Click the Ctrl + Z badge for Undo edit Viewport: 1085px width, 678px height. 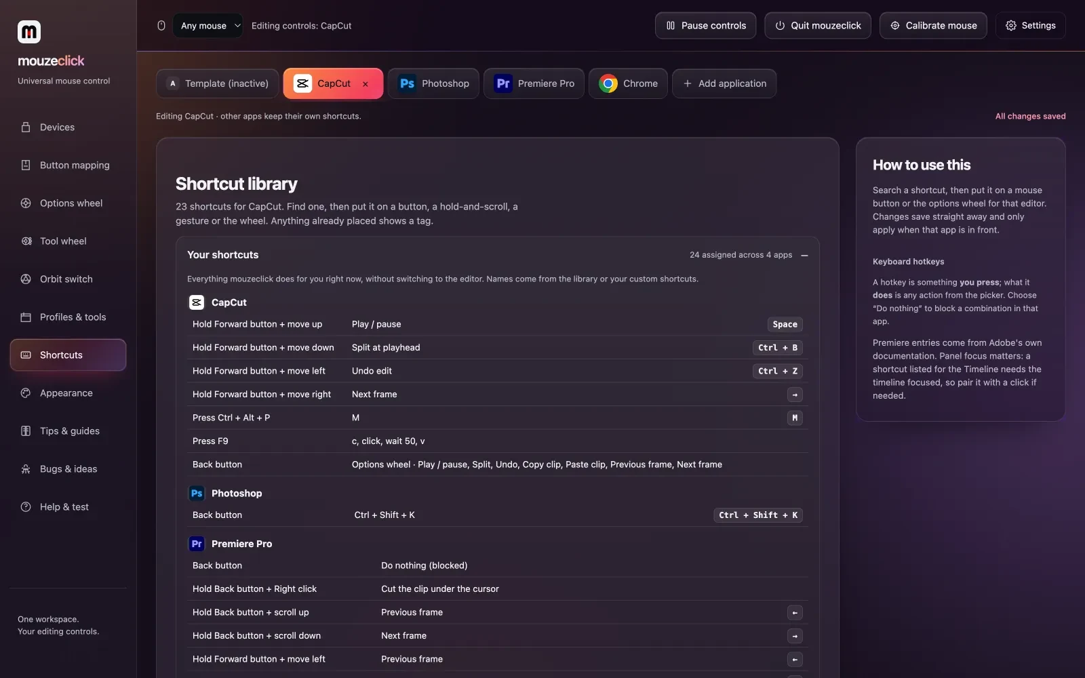click(778, 372)
